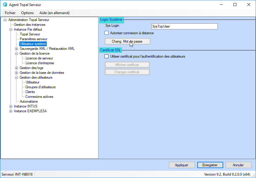
Task: Click the Agent Topal Serveur title bar icon
Action: tap(5, 5)
